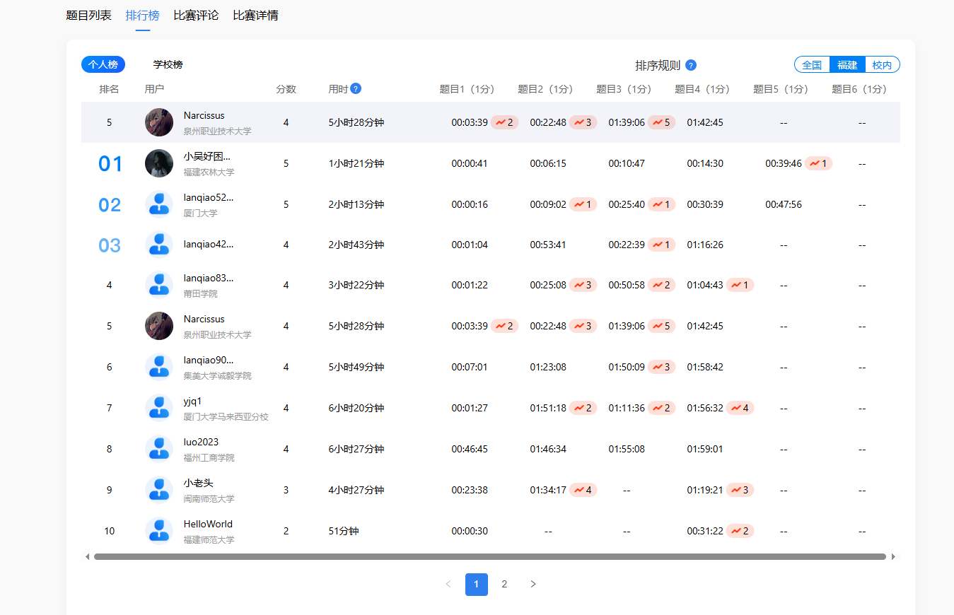Click the default avatar of user yjq1

tap(159, 408)
